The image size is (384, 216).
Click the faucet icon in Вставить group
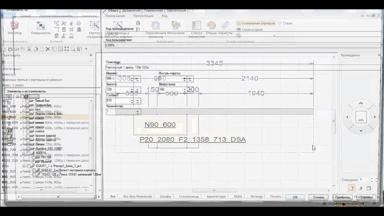click(64, 36)
